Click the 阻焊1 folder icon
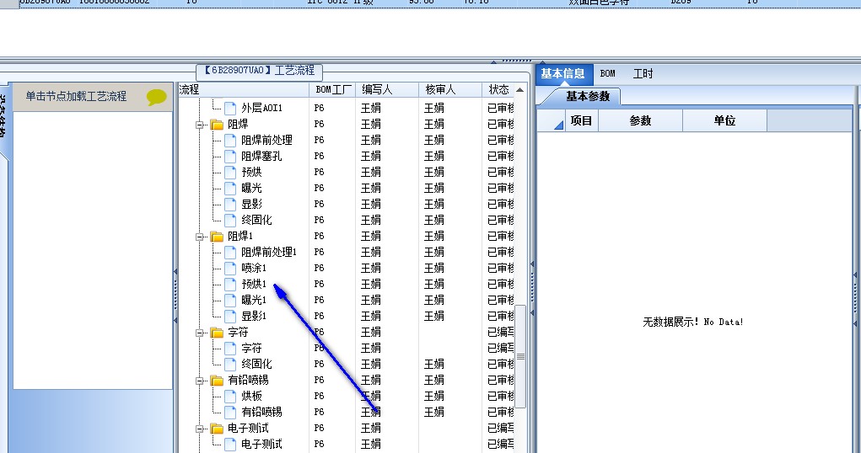 coord(217,237)
